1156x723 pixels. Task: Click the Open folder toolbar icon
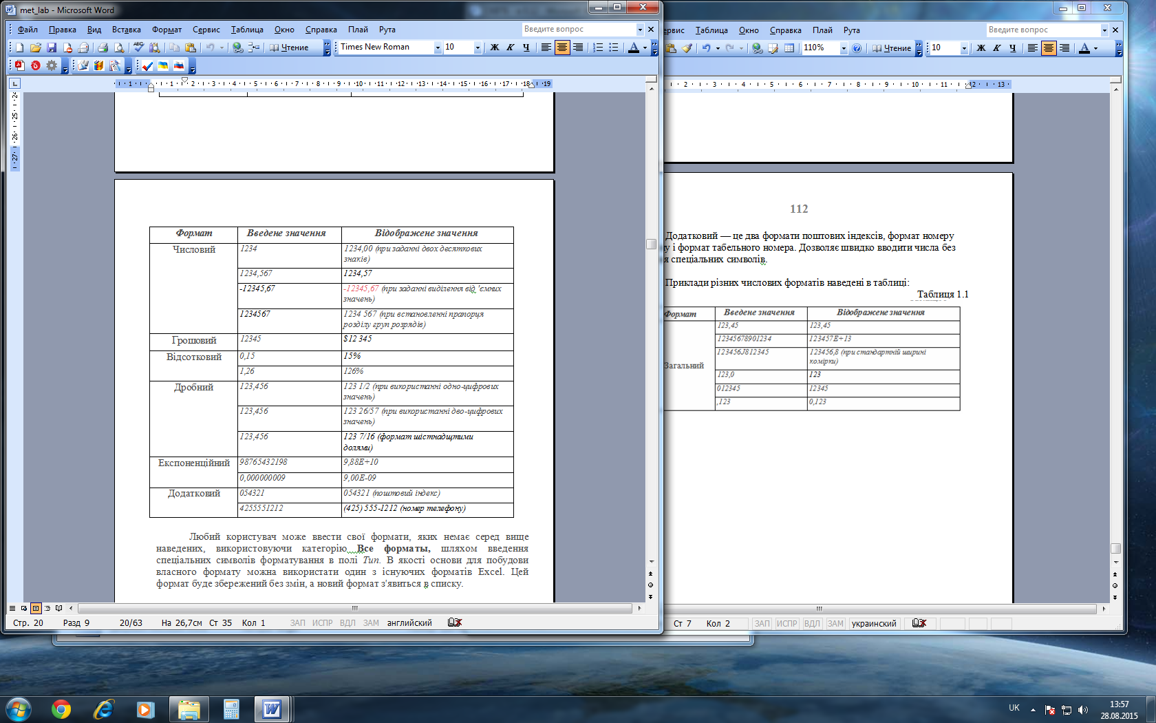(35, 48)
